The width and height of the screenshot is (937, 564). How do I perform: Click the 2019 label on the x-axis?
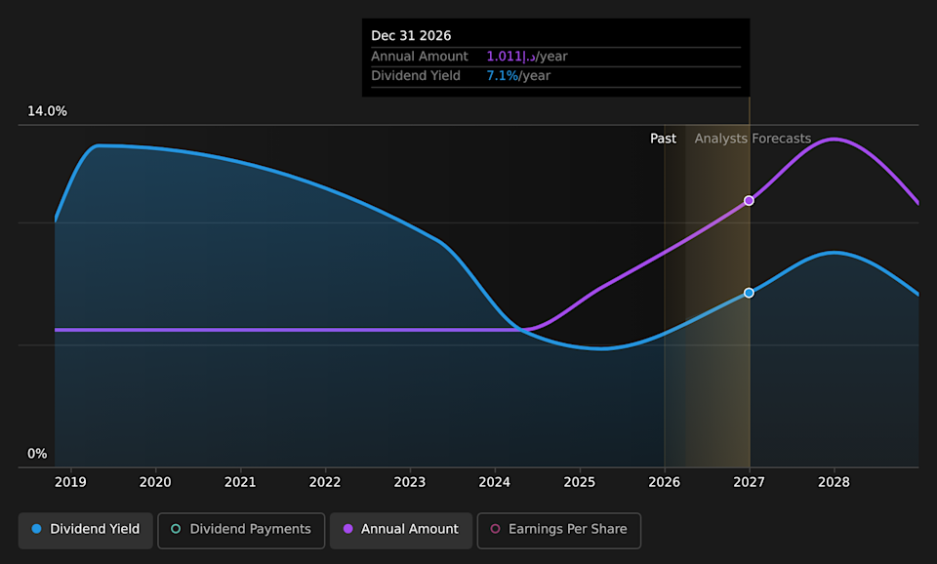click(x=70, y=482)
